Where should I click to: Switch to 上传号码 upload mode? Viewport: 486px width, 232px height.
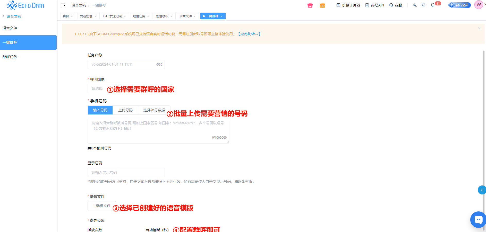point(125,110)
